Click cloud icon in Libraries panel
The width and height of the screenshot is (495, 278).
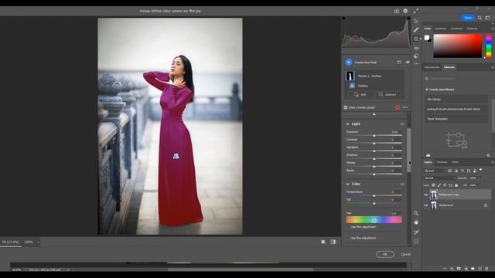pyautogui.click(x=428, y=155)
